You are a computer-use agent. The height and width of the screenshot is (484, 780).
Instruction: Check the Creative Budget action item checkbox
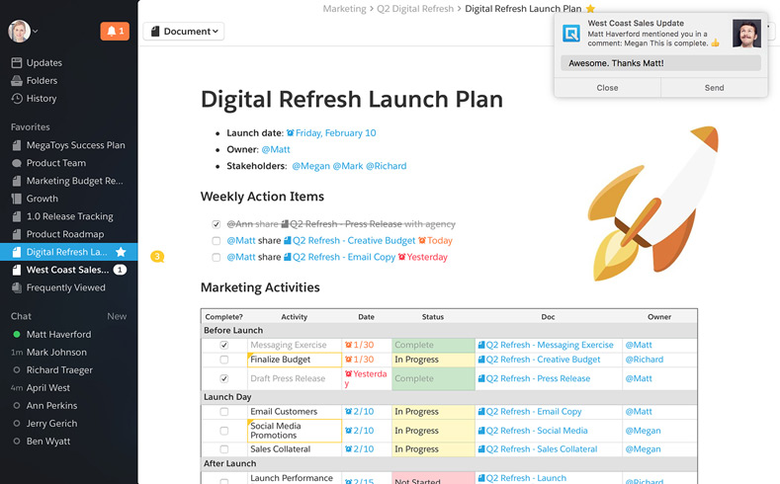(x=217, y=240)
